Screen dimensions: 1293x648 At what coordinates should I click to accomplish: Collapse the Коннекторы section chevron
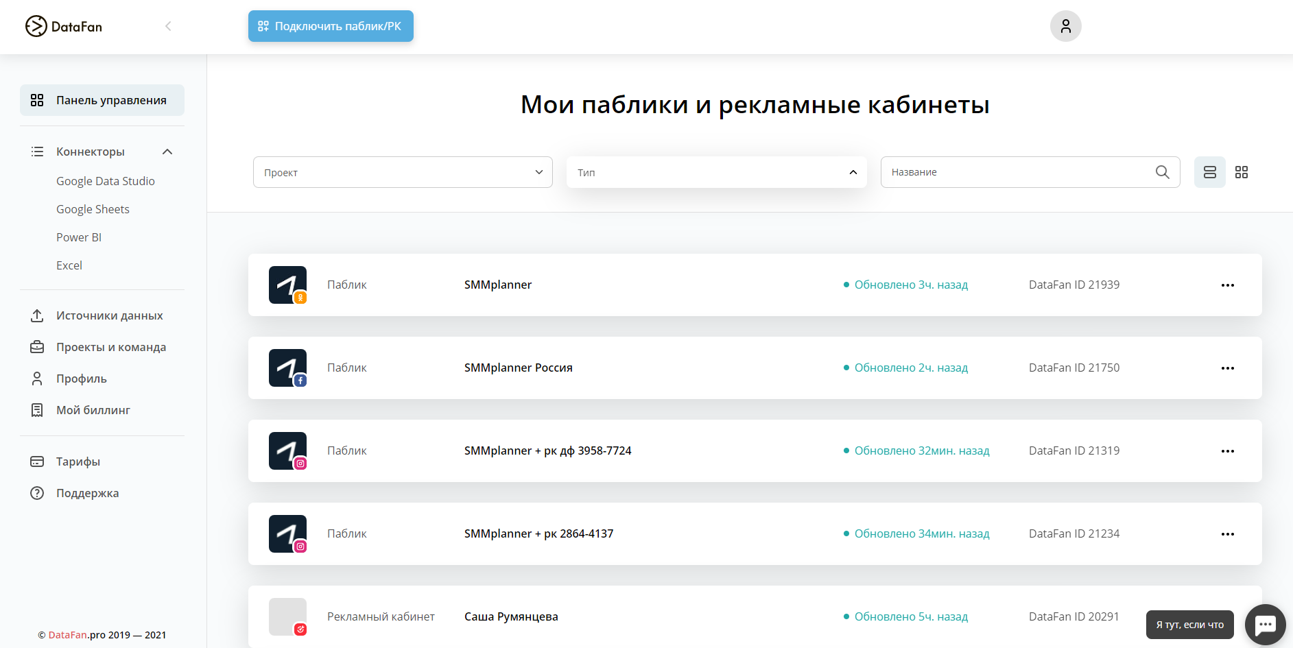tap(167, 152)
